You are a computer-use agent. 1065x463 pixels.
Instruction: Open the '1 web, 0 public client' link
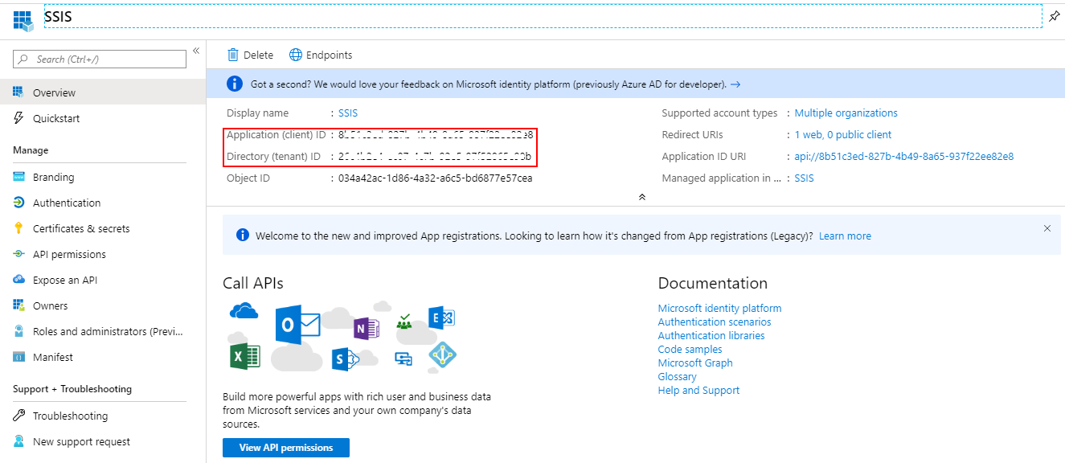[843, 135]
